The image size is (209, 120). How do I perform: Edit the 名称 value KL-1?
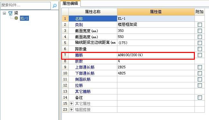tap(156, 19)
